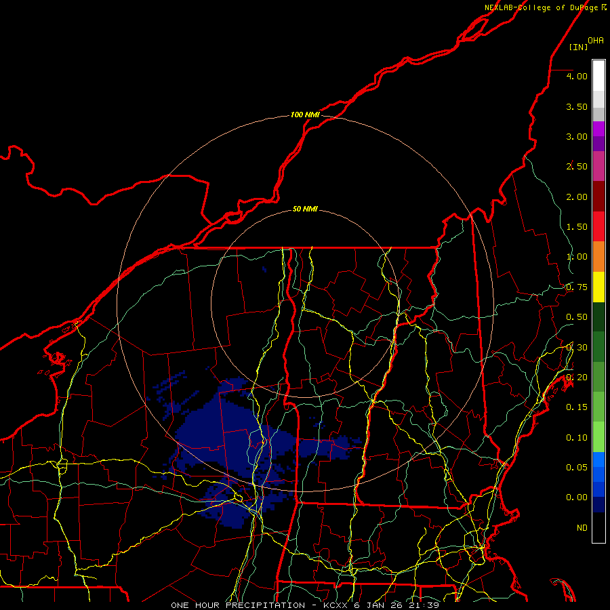Screen dimensions: 610x610
Task: Click the 21:39 timestamp
Action: tap(424, 605)
